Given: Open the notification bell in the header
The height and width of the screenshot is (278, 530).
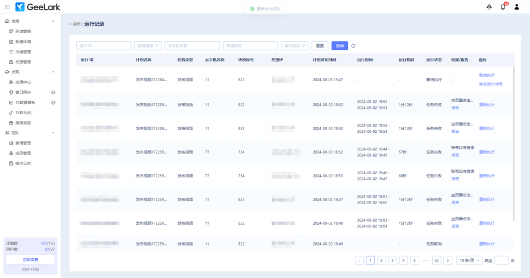Looking at the screenshot, I should (x=503, y=7).
